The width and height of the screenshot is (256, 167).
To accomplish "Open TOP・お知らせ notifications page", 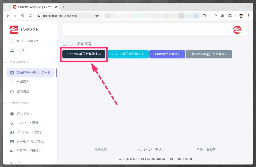I will click(27, 41).
